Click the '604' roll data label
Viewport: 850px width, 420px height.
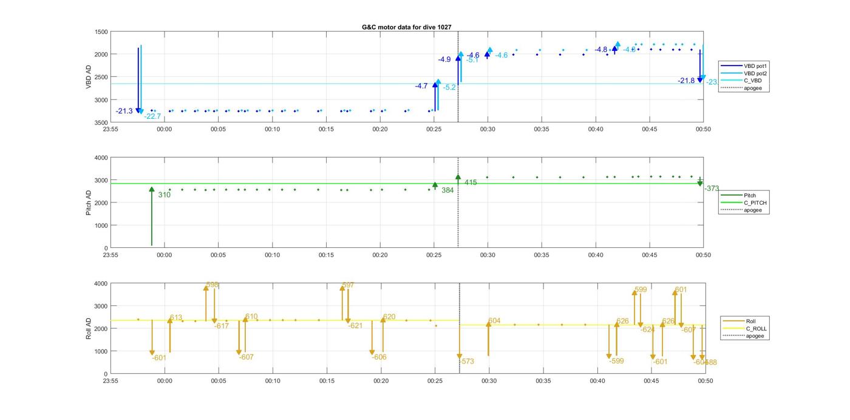pos(494,321)
